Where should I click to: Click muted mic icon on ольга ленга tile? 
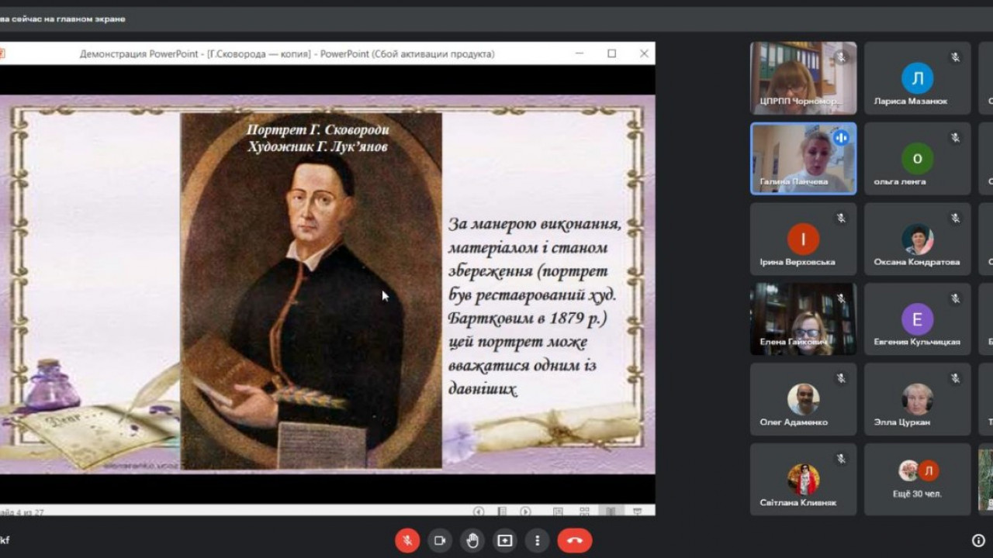[x=955, y=138]
